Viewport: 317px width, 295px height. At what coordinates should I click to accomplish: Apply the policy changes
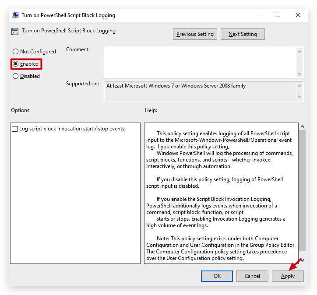tap(288, 276)
